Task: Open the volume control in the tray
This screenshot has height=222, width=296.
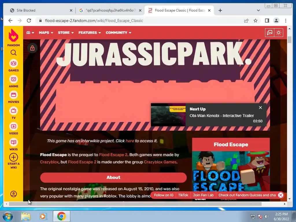Action: [x=267, y=217]
